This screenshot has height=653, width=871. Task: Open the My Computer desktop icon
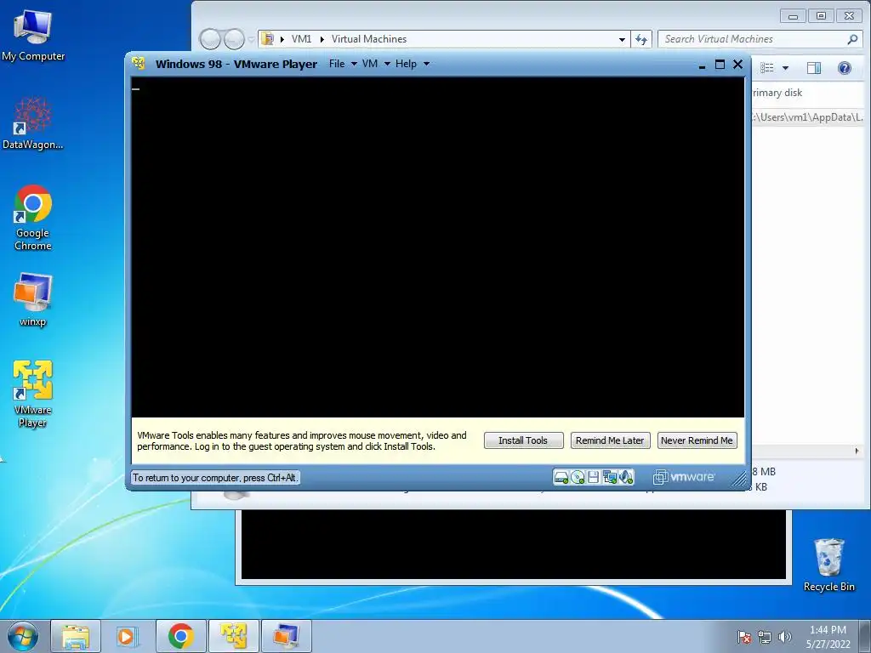pos(33,34)
